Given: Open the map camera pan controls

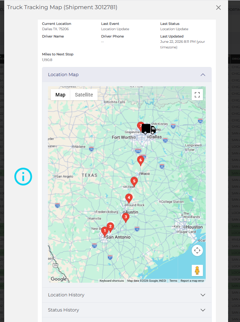Looking at the screenshot, I should pyautogui.click(x=197, y=250).
